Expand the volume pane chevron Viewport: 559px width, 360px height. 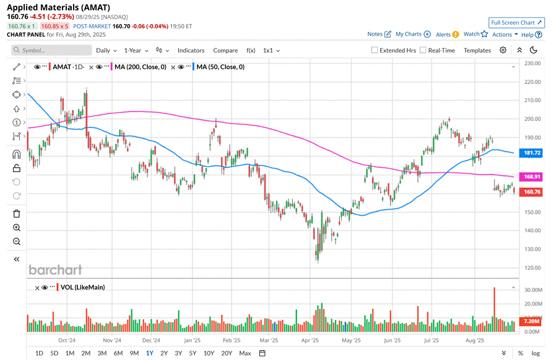[513, 288]
